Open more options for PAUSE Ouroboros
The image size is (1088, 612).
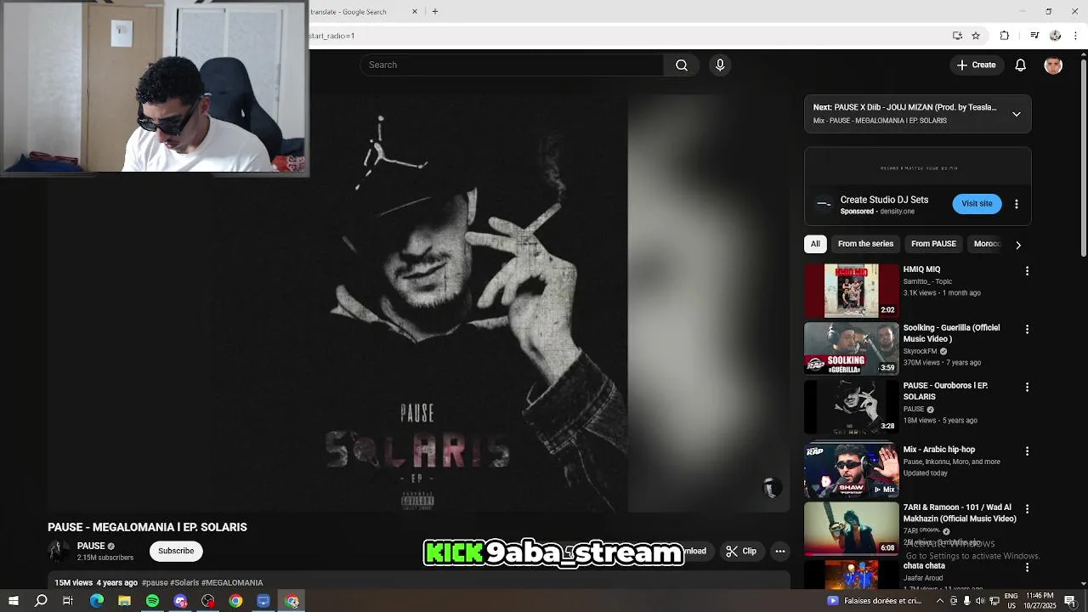1027,387
